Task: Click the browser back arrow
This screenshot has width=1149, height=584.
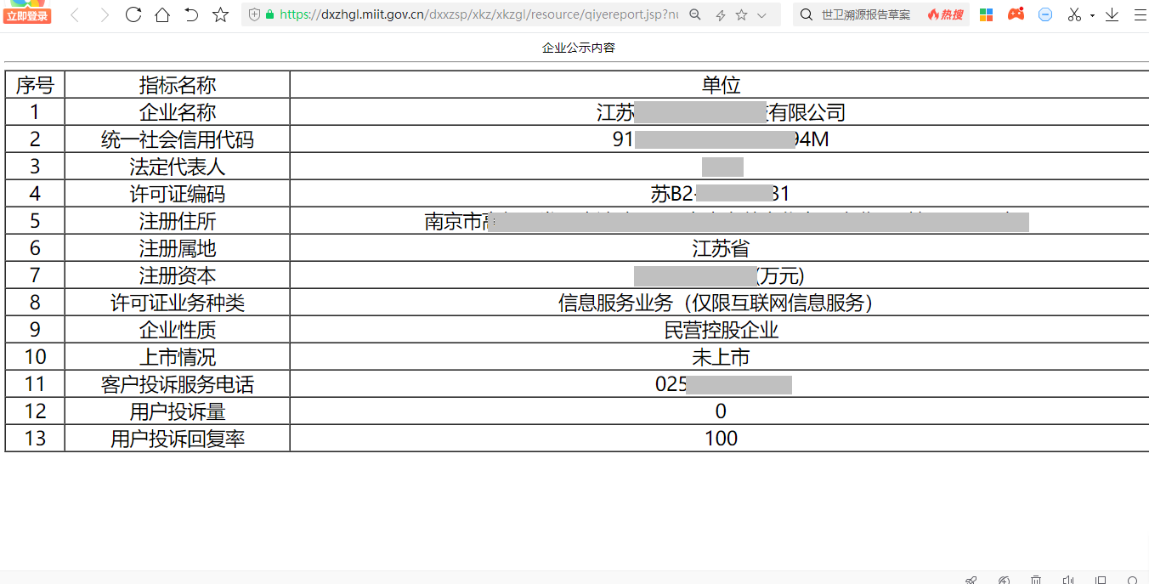Action: [75, 14]
